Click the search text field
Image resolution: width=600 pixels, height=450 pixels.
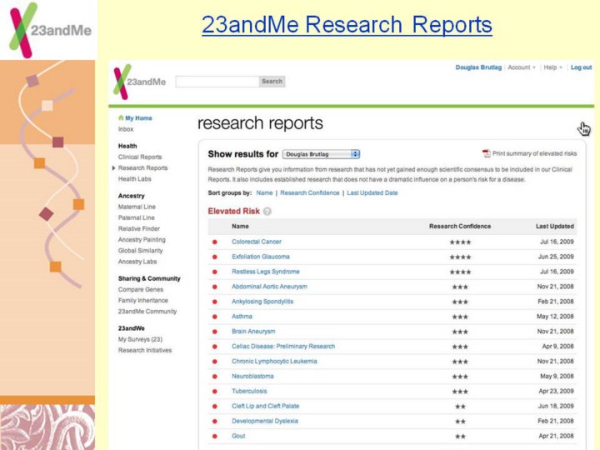[x=217, y=82]
